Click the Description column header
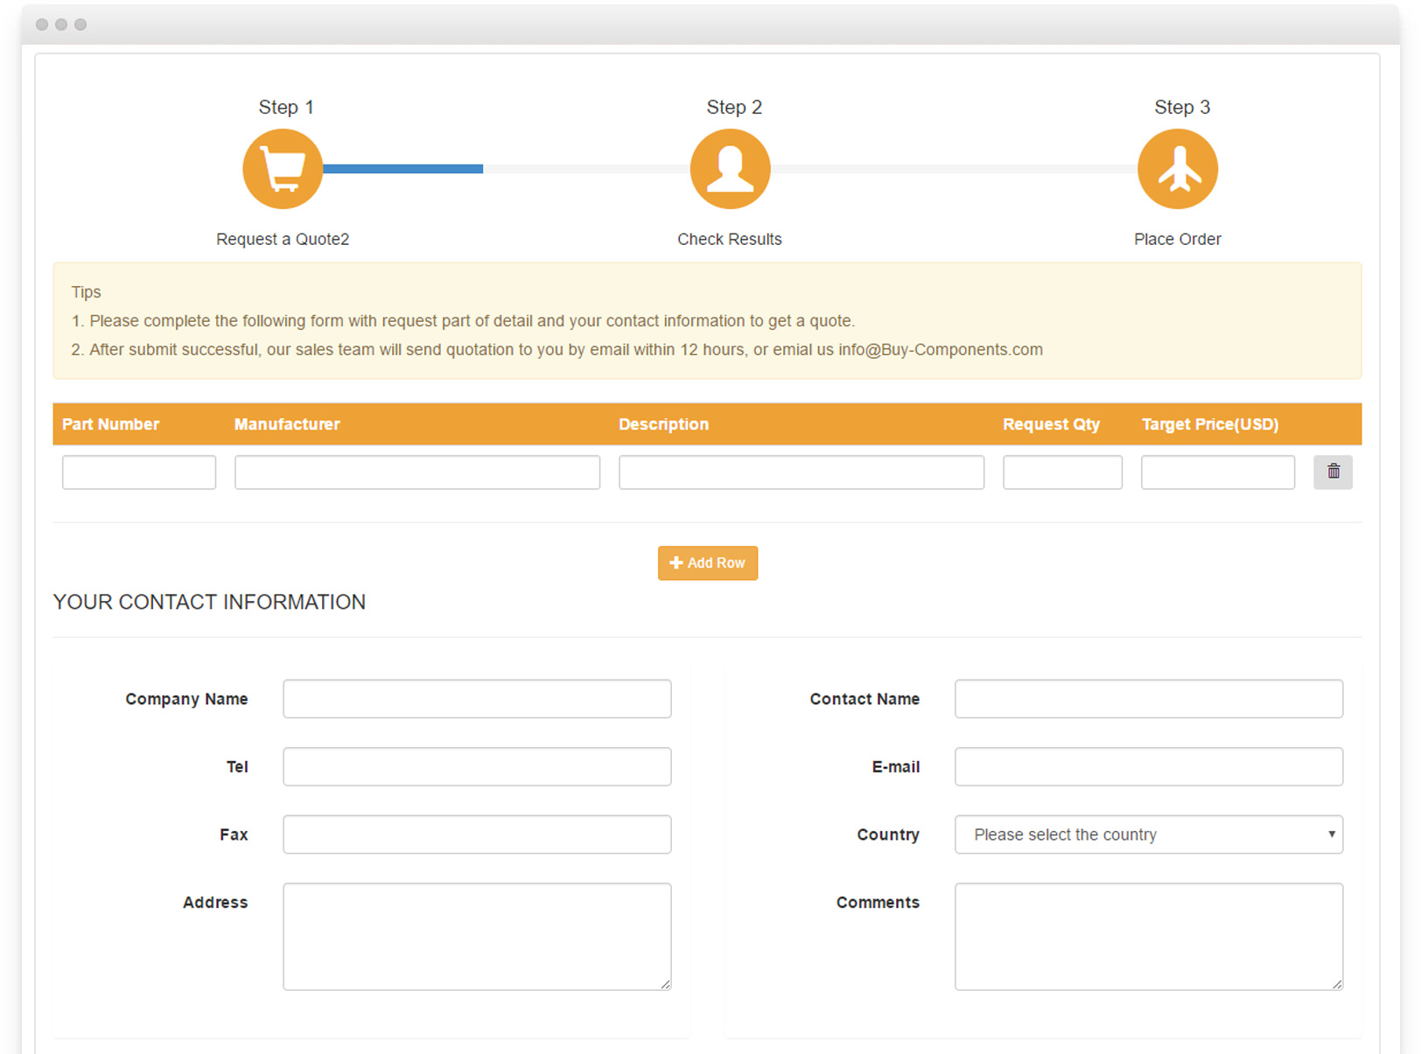Image resolution: width=1421 pixels, height=1054 pixels. pyautogui.click(x=663, y=424)
